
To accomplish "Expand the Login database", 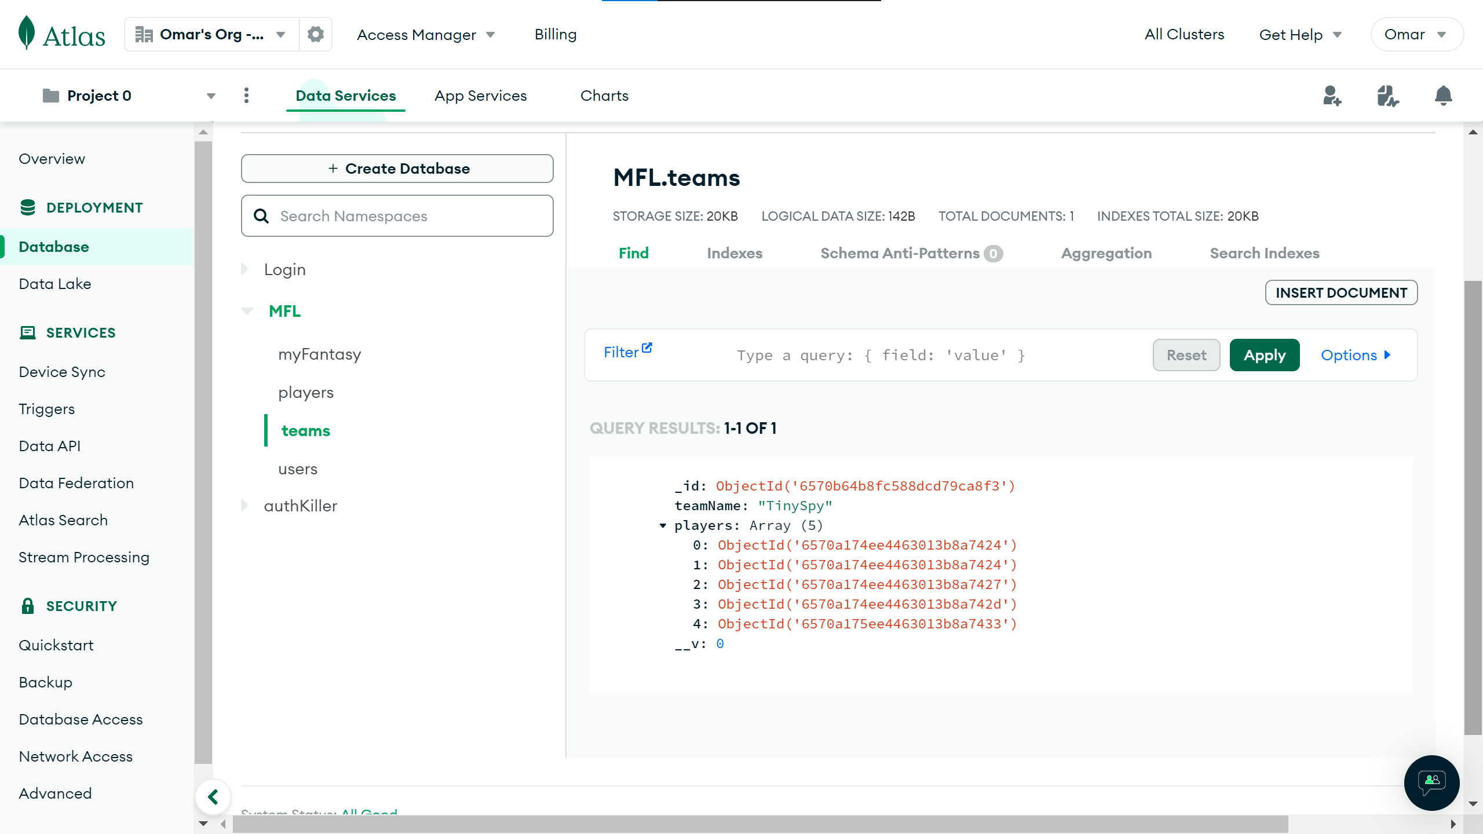I will coord(245,269).
